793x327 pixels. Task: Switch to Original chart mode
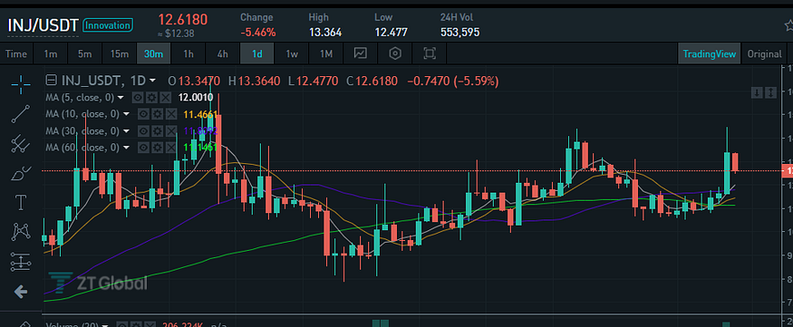tap(764, 53)
